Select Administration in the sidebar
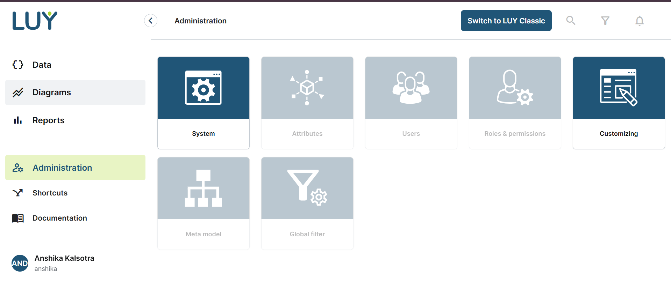 click(x=62, y=168)
